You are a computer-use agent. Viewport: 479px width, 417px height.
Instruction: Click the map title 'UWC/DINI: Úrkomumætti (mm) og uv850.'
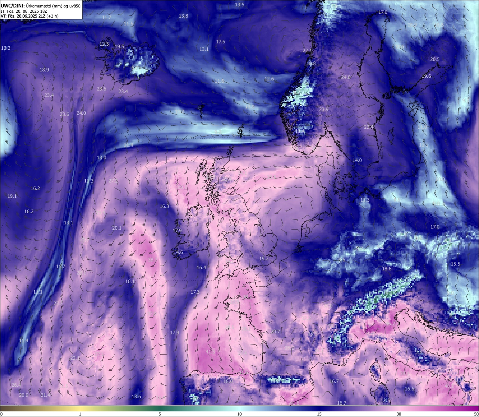point(41,6)
